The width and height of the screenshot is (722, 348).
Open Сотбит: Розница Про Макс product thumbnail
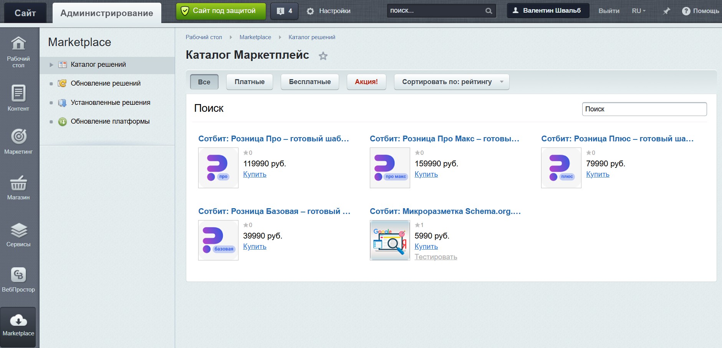pyautogui.click(x=390, y=168)
